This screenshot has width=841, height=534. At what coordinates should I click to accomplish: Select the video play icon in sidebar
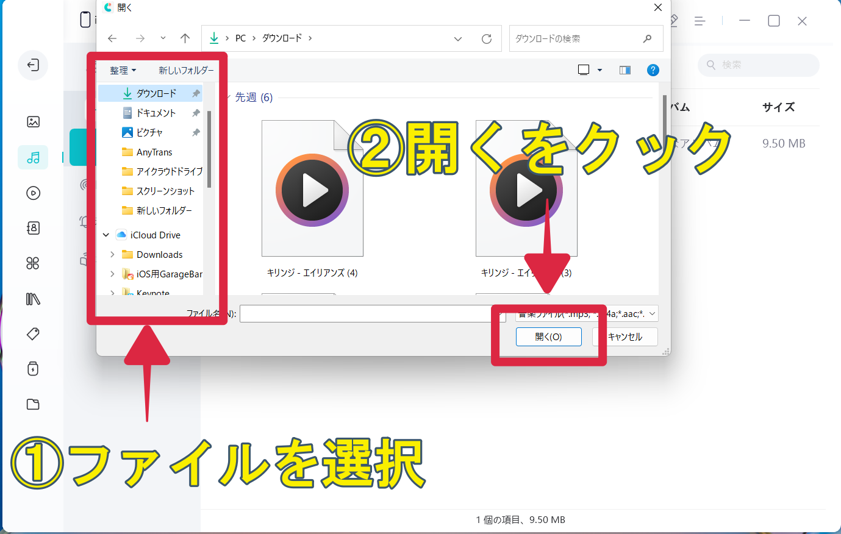tap(33, 193)
